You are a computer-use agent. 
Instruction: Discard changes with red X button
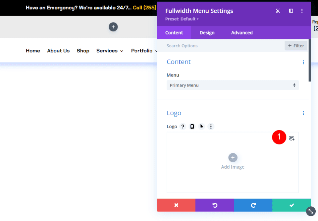pyautogui.click(x=176, y=205)
